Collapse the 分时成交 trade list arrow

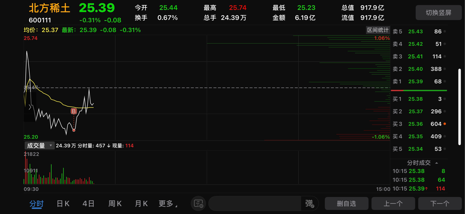coord(437,163)
